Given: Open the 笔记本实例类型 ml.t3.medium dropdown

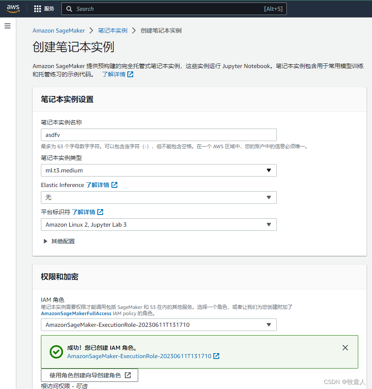Looking at the screenshot, I should tap(159, 170).
